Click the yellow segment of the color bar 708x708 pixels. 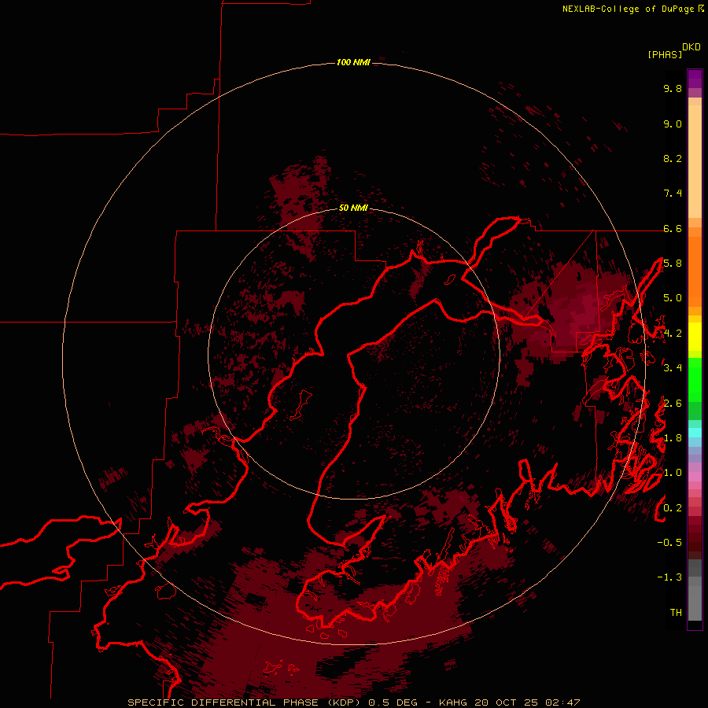coord(695,337)
